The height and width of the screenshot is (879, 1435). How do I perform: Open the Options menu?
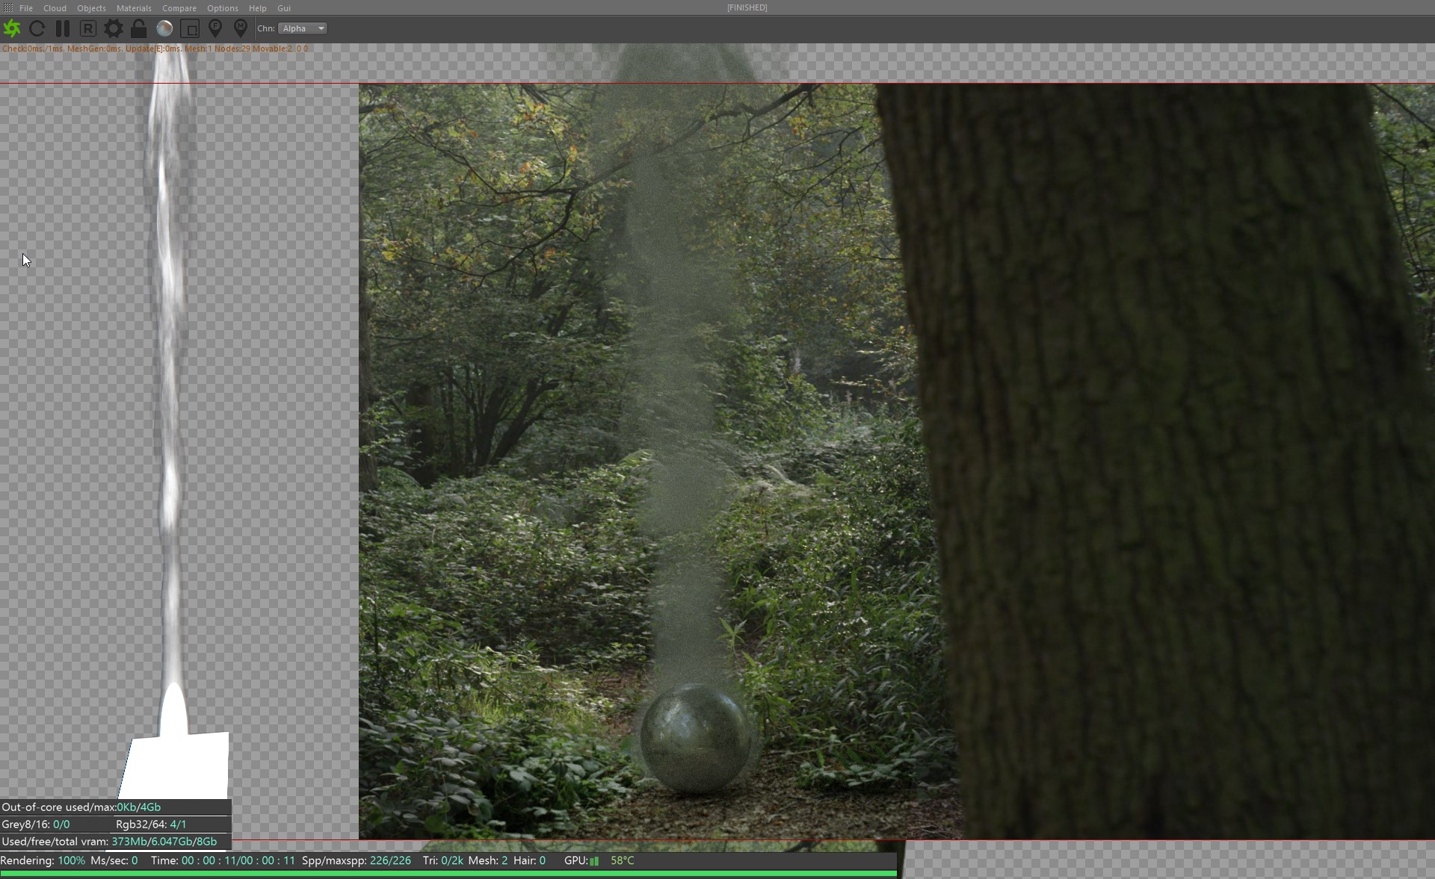coord(223,8)
